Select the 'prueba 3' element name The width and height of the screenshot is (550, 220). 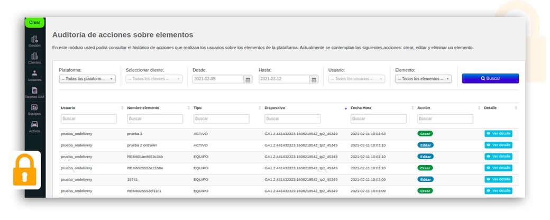click(135, 134)
